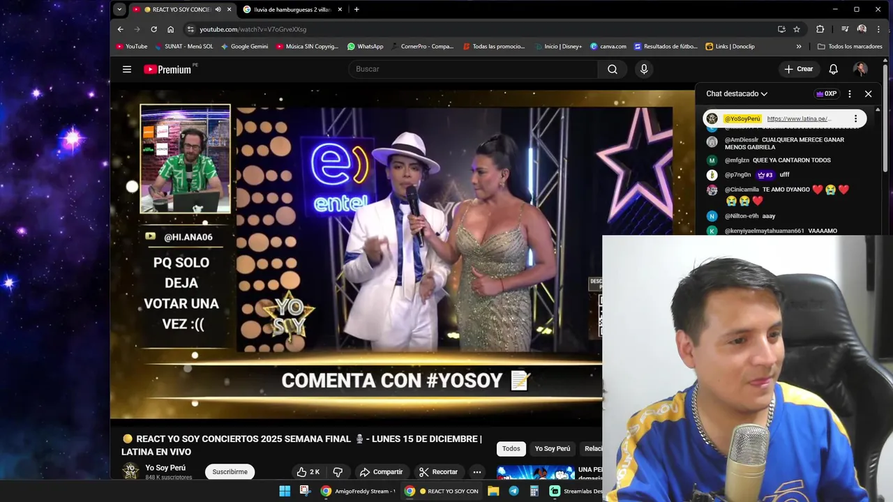
Task: Open the canva.com bookmark
Action: pyautogui.click(x=608, y=47)
